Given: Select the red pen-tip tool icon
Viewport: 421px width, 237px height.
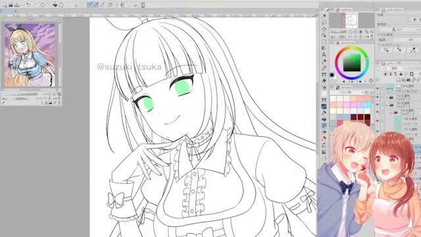Looking at the screenshot, I should pyautogui.click(x=324, y=139).
